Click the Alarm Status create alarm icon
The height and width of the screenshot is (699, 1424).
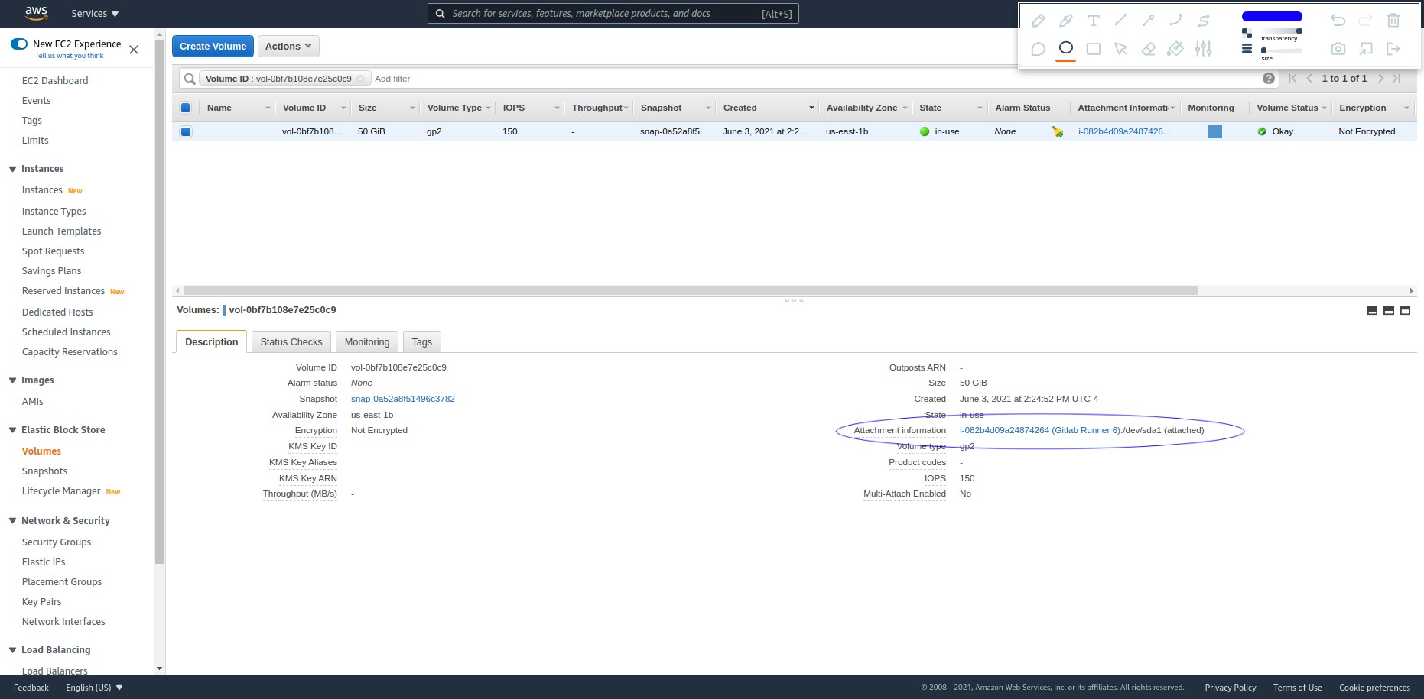click(x=1058, y=131)
